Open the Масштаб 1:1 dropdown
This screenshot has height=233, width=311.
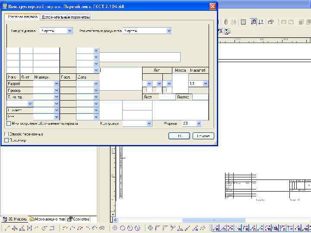point(206,84)
